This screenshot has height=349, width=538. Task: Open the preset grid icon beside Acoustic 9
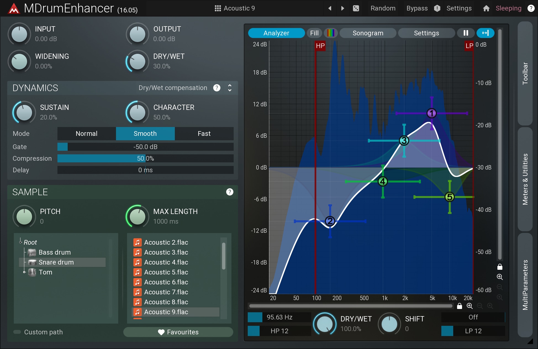(x=218, y=8)
